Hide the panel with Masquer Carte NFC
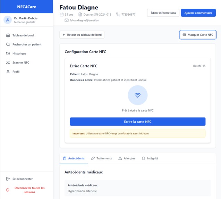 [198, 35]
